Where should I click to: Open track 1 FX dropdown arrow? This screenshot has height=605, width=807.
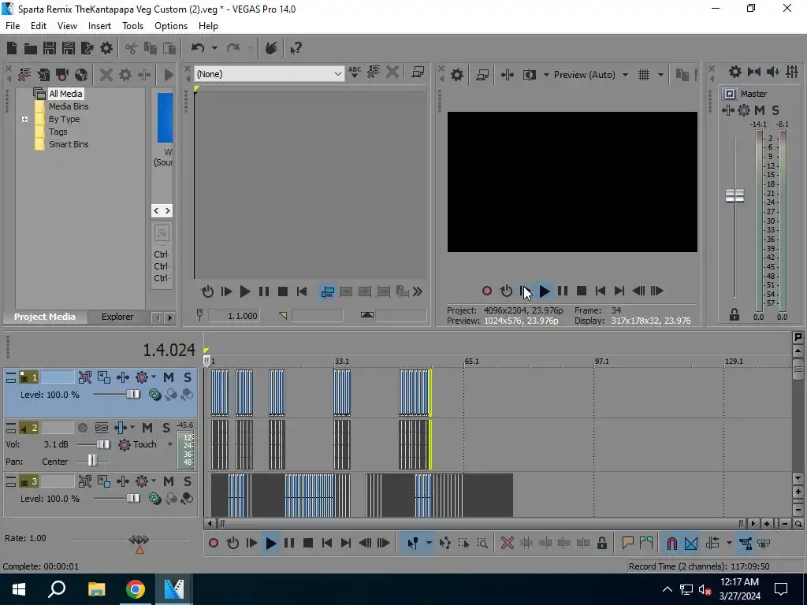(x=154, y=377)
